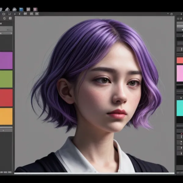Choose the red swatch in the left panel
Screen dimensions: 183x183
(x=6, y=98)
